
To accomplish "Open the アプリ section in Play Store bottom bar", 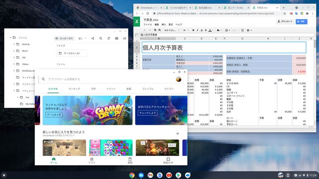I will (92, 161).
